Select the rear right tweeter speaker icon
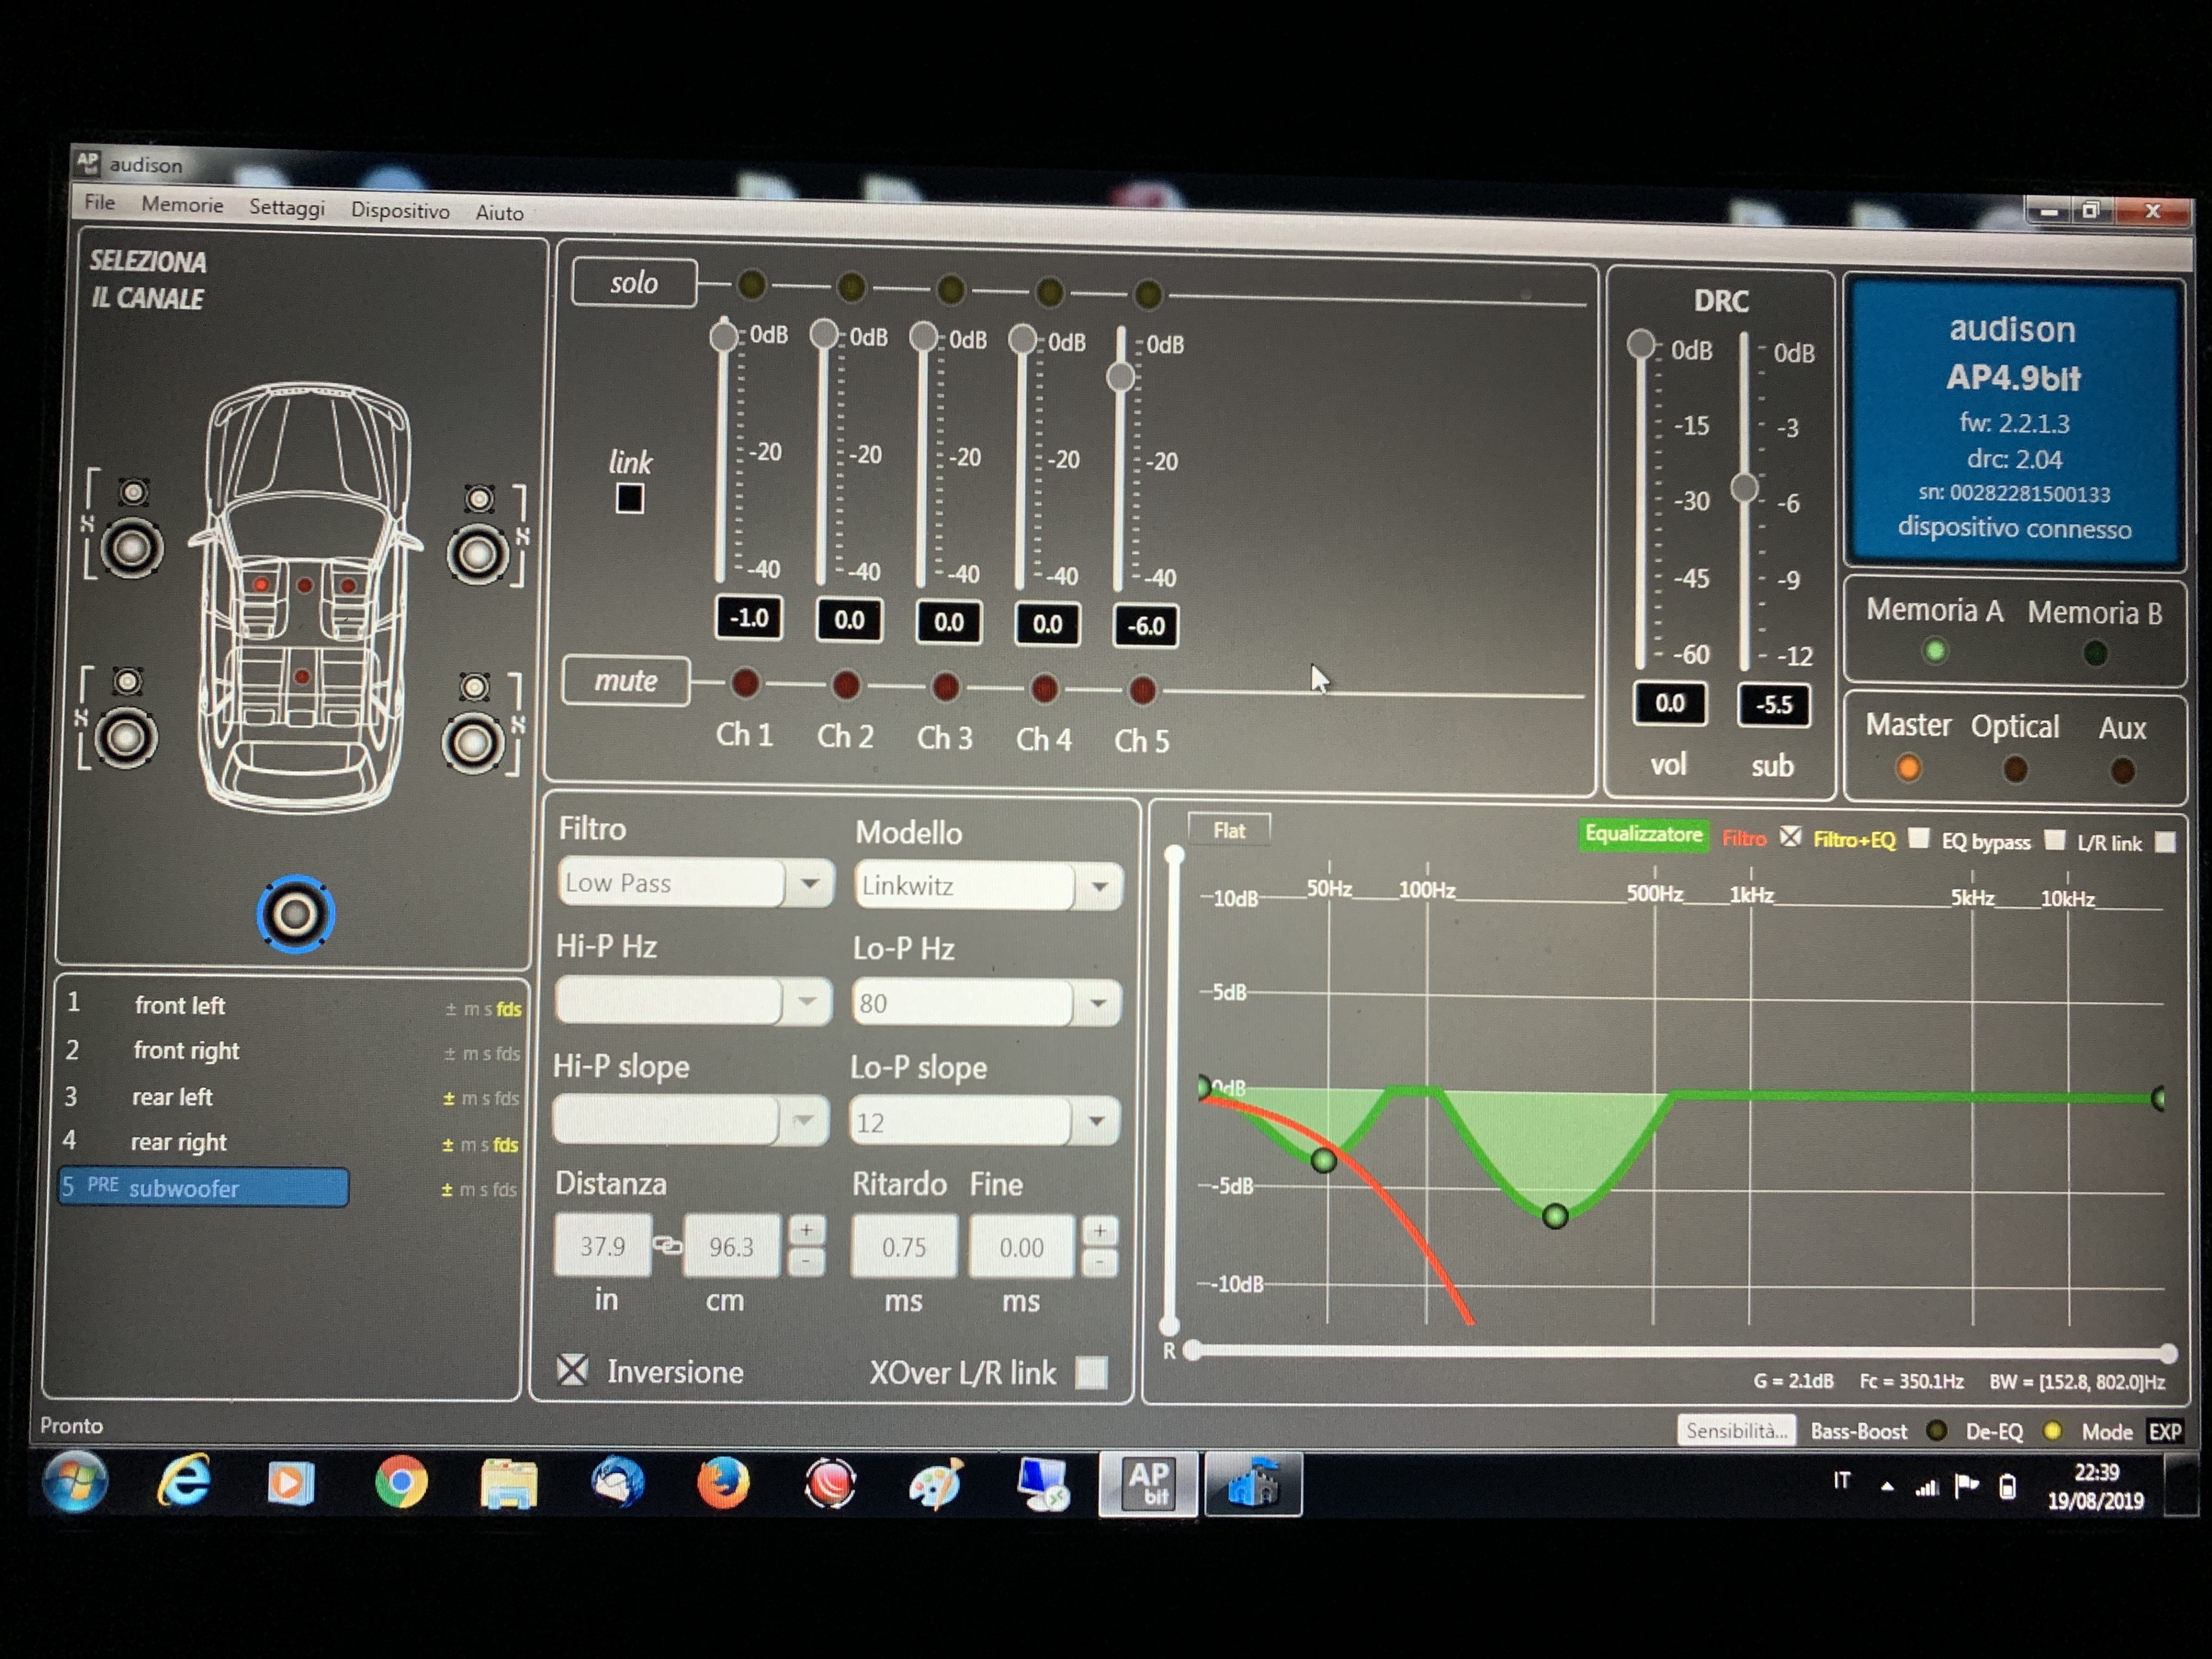Viewport: 2212px width, 1659px height. click(475, 687)
